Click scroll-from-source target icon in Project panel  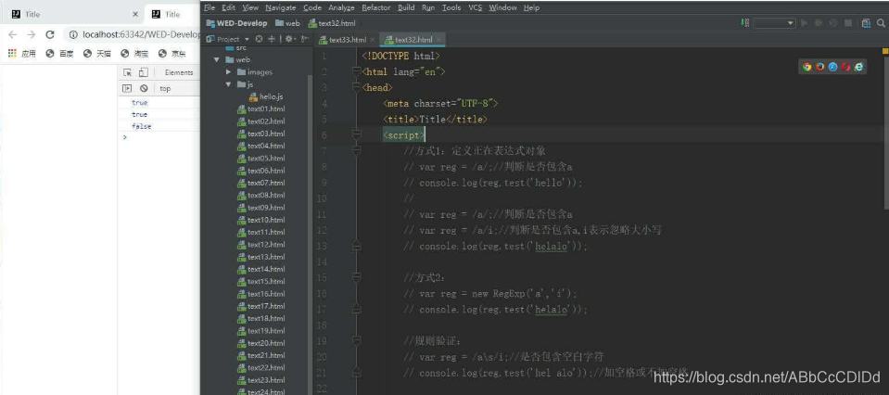tap(260, 39)
